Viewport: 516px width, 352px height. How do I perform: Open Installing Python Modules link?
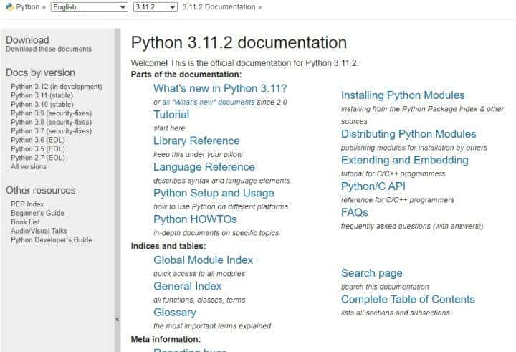tap(403, 95)
